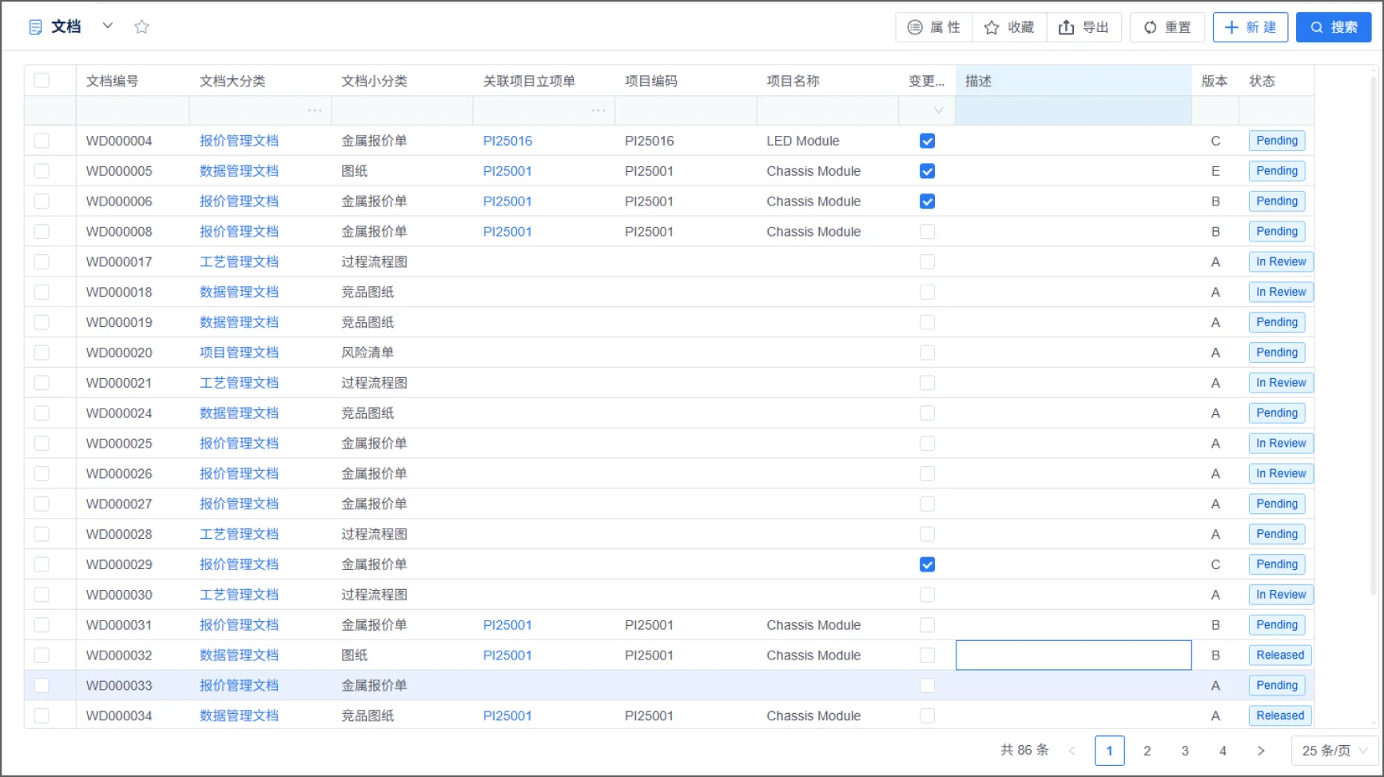
Task: Open the 文档大分类 filter ellipsis picker
Action: coord(315,110)
